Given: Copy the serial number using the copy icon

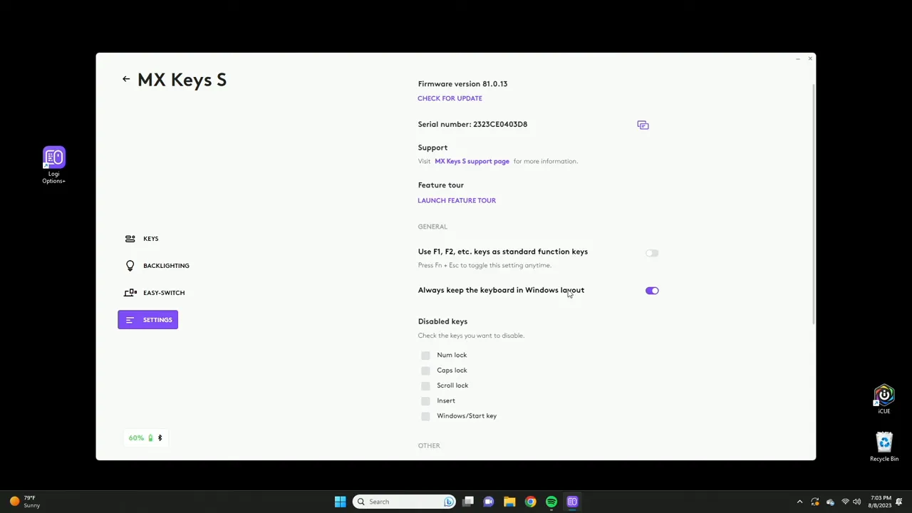Looking at the screenshot, I should (643, 125).
